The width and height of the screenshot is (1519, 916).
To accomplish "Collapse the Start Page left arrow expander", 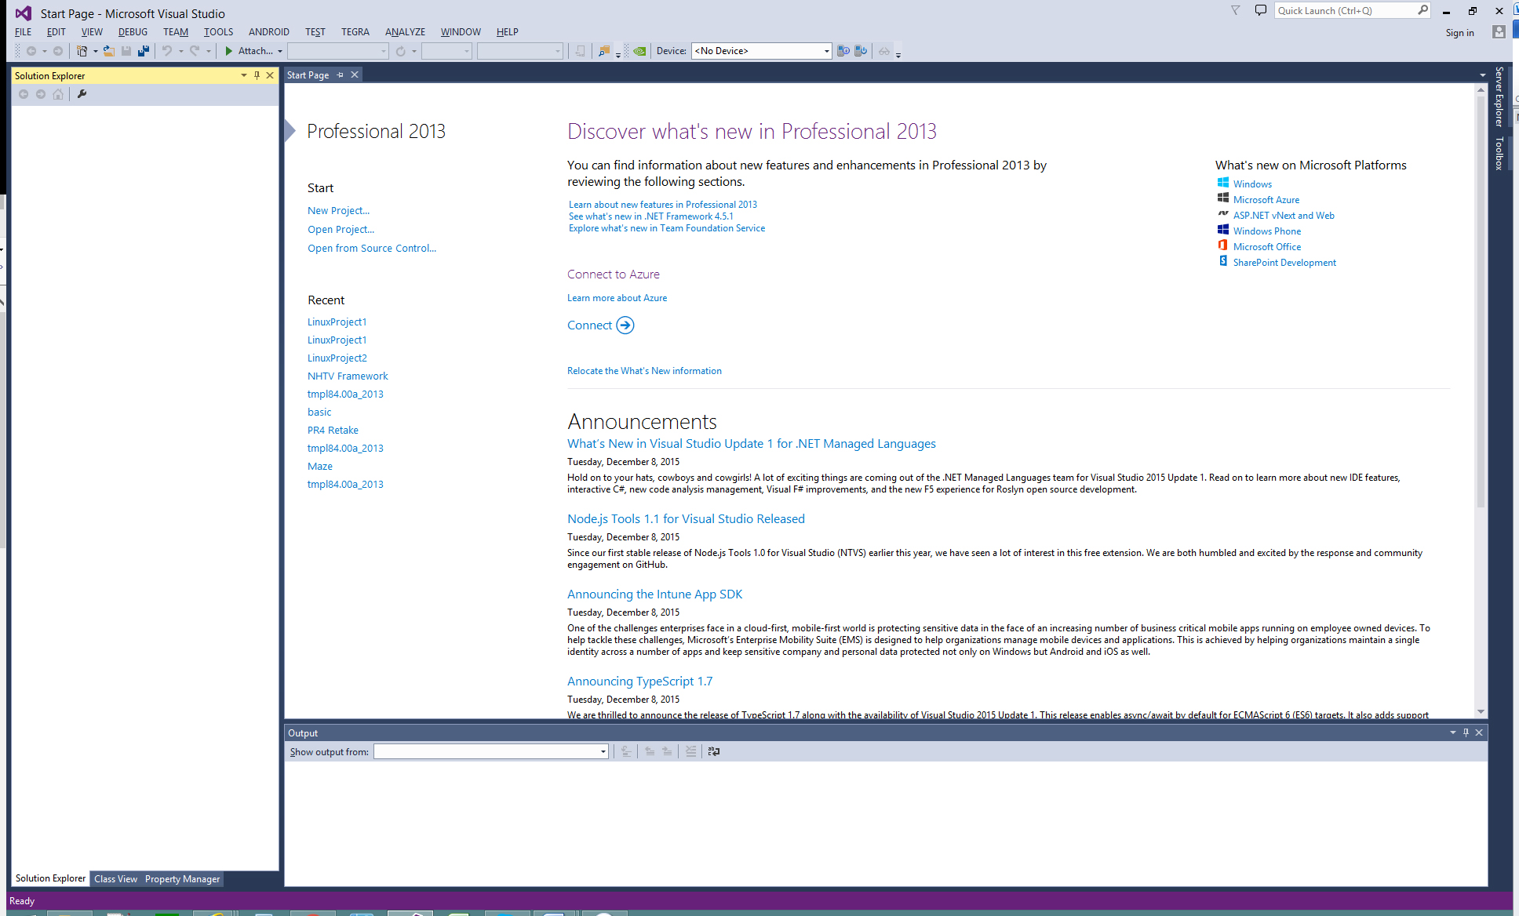I will pyautogui.click(x=290, y=131).
